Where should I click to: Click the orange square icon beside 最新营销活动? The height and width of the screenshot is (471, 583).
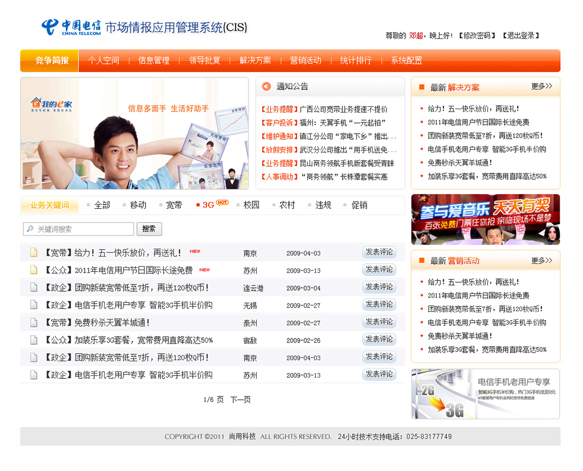(x=421, y=261)
